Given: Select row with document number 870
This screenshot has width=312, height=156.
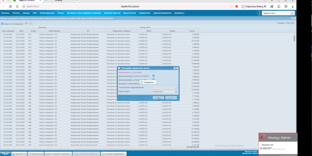Looking at the screenshot, I should [x=100, y=34].
